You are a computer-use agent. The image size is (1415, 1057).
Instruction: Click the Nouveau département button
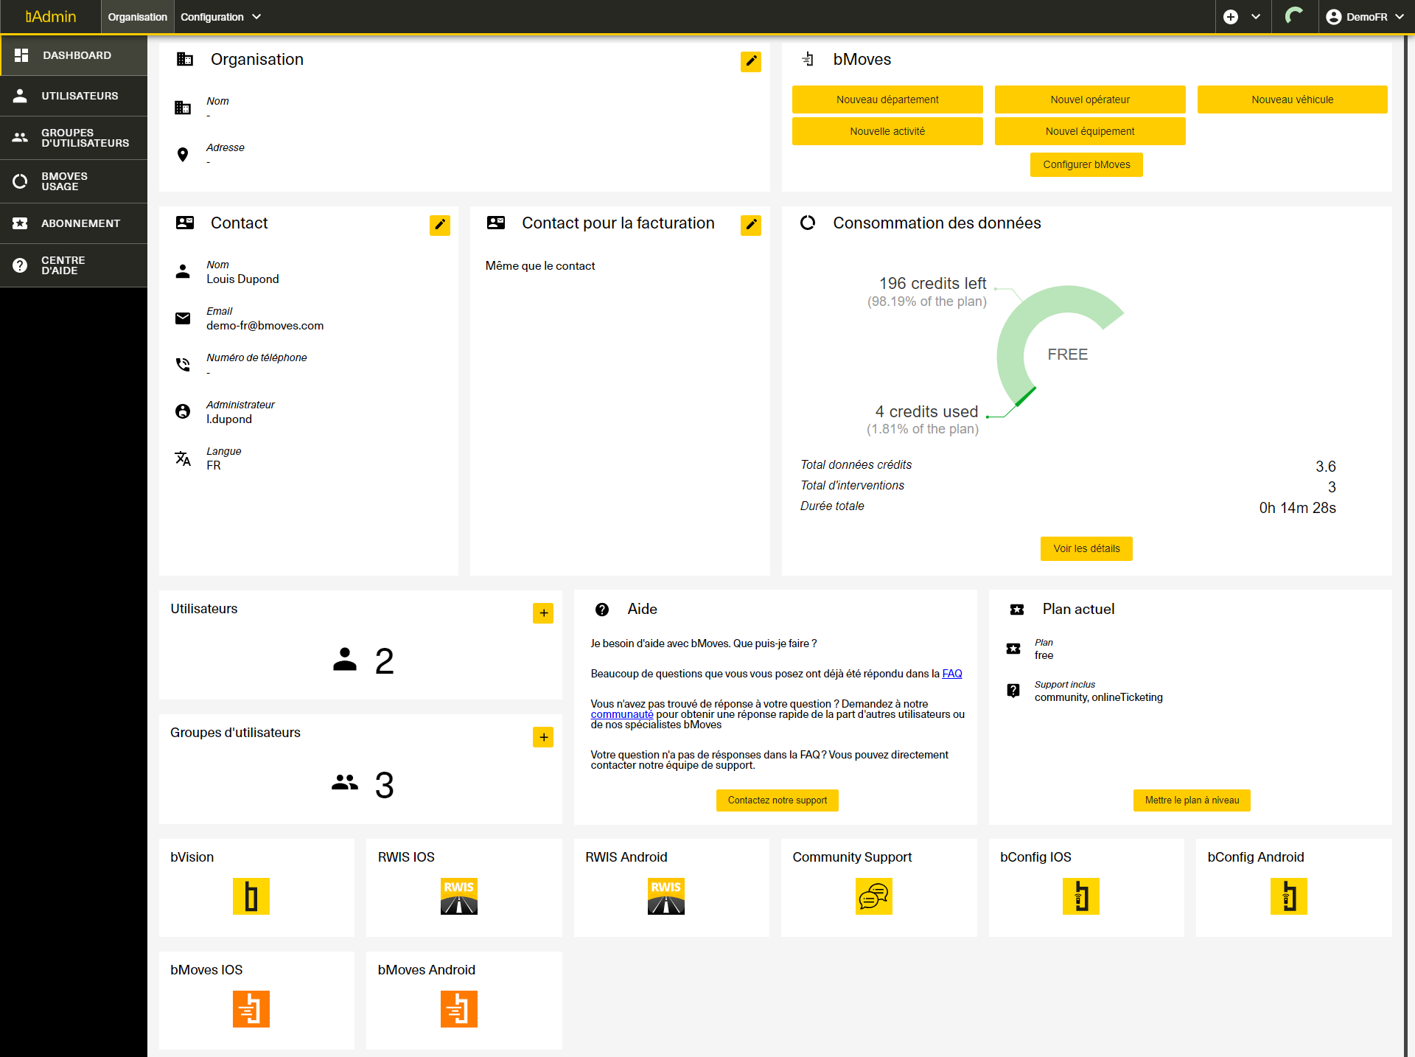887,100
